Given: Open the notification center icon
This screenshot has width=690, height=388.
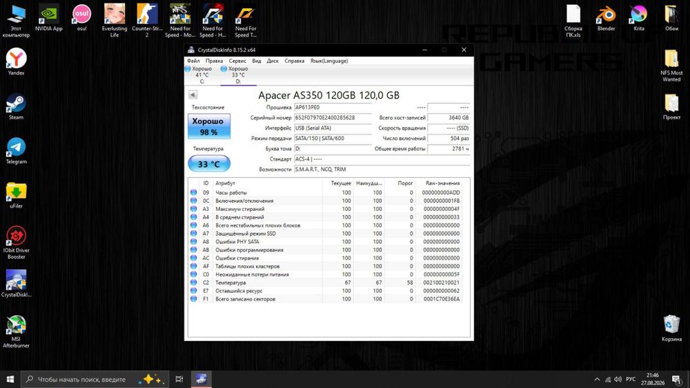Looking at the screenshot, I should (x=677, y=379).
